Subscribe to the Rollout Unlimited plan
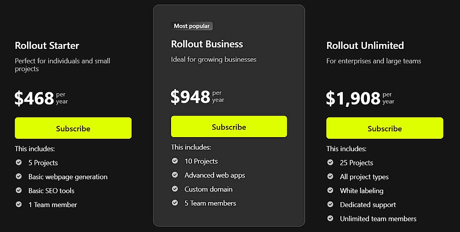Image resolution: width=460 pixels, height=232 pixels. click(384, 128)
